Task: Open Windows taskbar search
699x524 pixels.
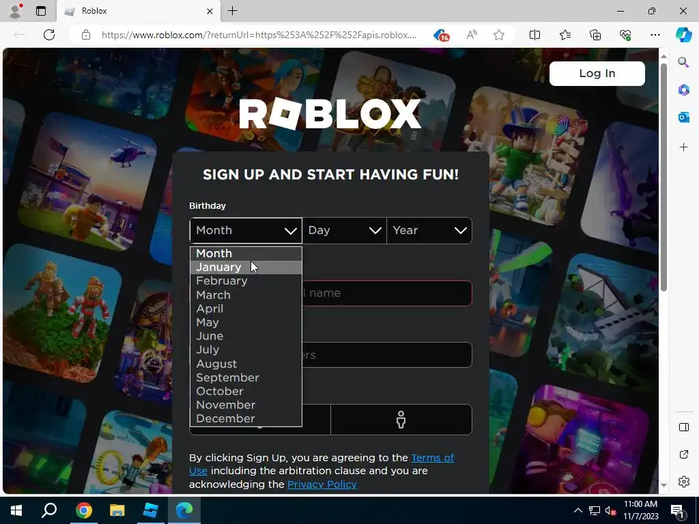Action: tap(49, 510)
